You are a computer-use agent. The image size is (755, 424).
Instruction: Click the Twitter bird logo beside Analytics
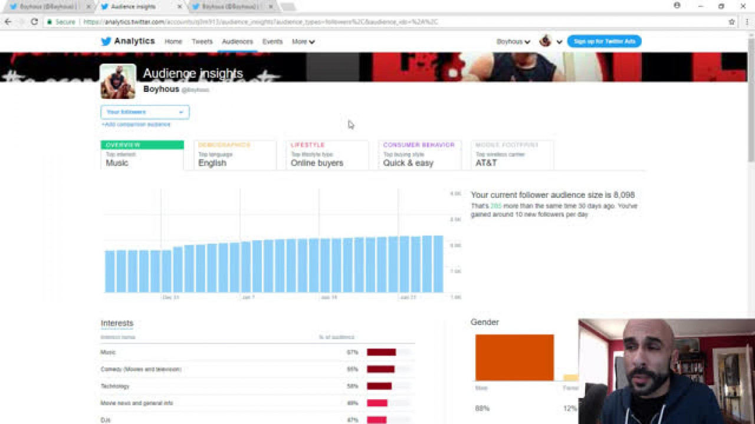point(106,41)
